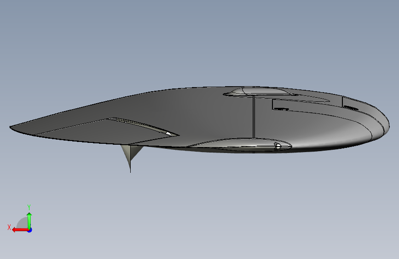Screen dimensions: 399x259
Task: Select the cockpit canopy bubble on top
Action: point(260,91)
